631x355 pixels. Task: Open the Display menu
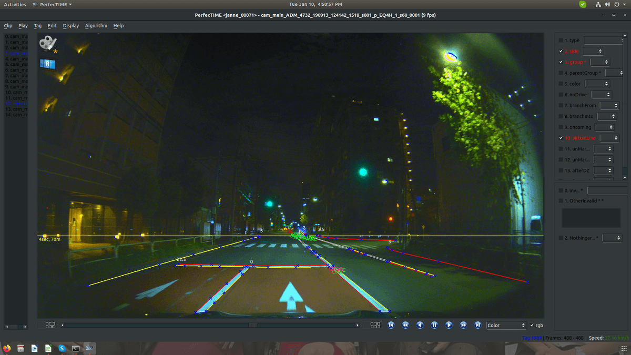[71, 25]
